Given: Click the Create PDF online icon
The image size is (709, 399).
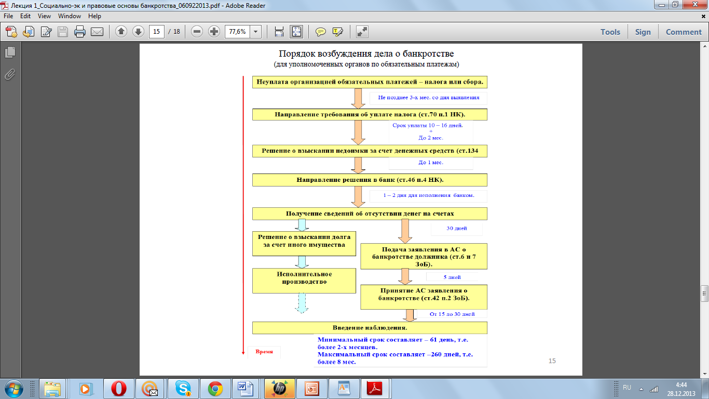Looking at the screenshot, I should pyautogui.click(x=12, y=32).
